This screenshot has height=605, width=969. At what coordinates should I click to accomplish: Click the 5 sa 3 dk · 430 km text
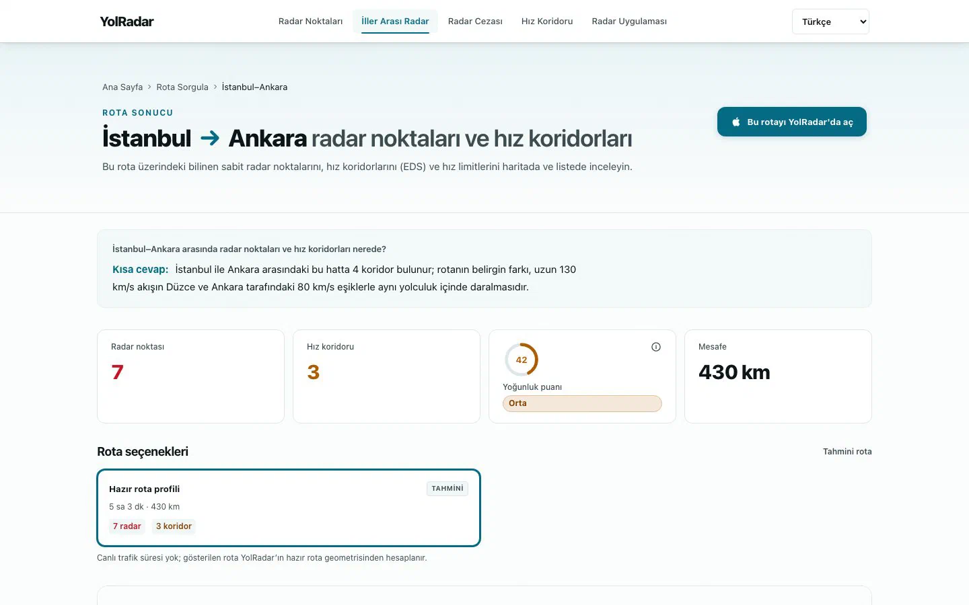[x=145, y=507]
